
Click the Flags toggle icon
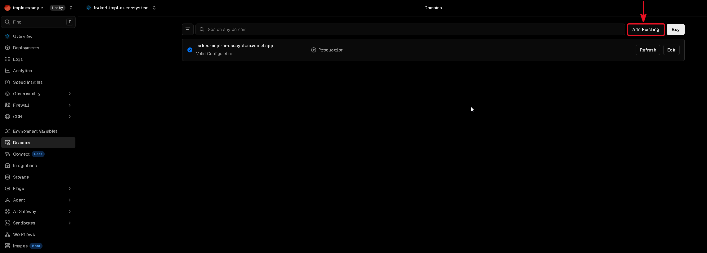pyautogui.click(x=7, y=189)
